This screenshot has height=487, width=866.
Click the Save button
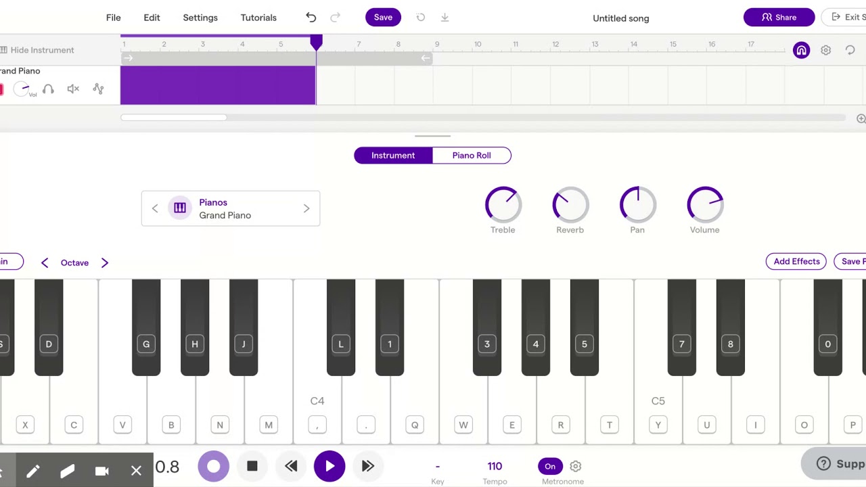383,18
